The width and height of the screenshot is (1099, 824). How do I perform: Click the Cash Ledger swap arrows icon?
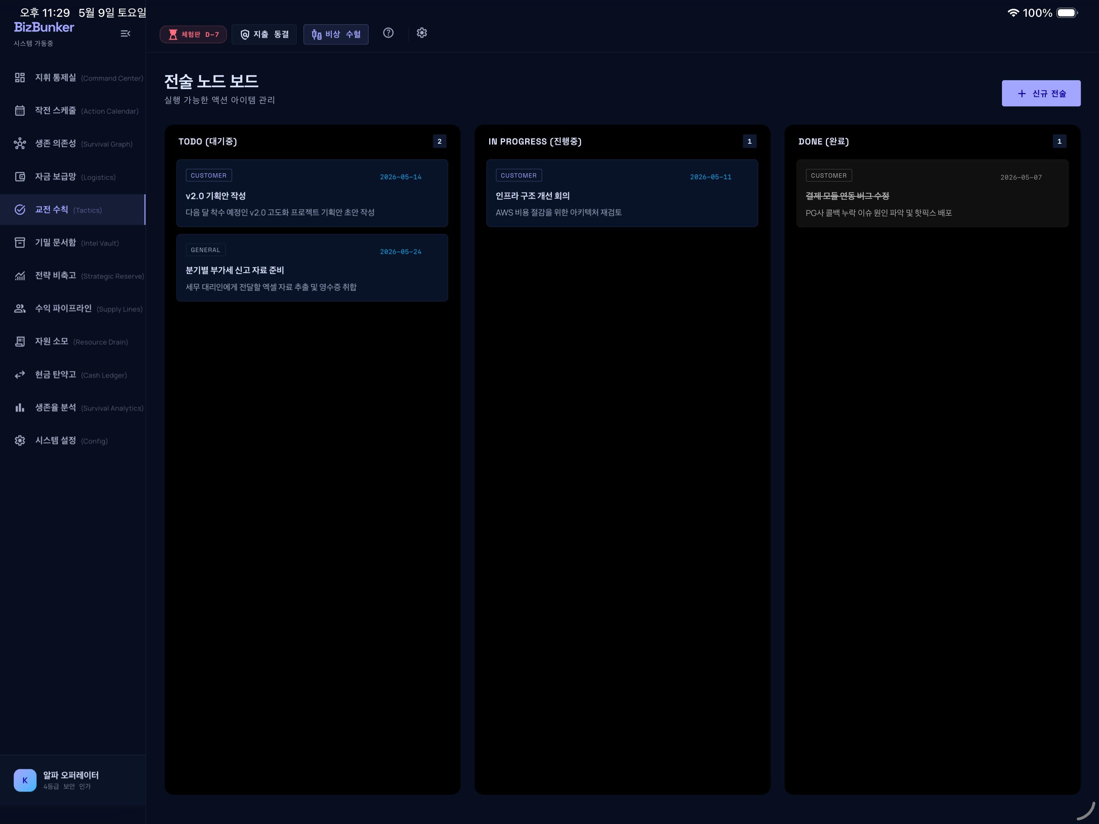[20, 374]
